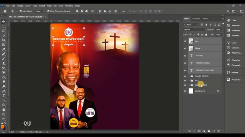Screen dimensions: 245x137
Task: Select the Eyedropper tool
Action: coord(3,49)
